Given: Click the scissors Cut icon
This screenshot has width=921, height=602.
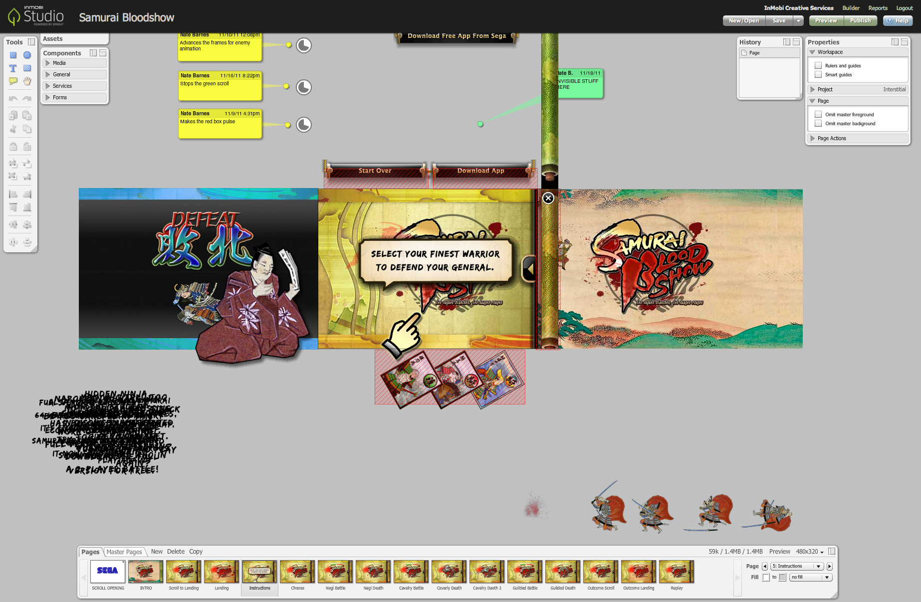Looking at the screenshot, I should [x=12, y=129].
